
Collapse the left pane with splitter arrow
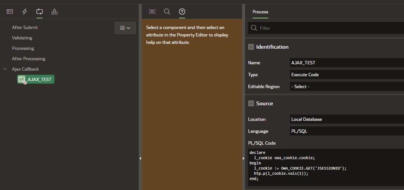point(140,158)
